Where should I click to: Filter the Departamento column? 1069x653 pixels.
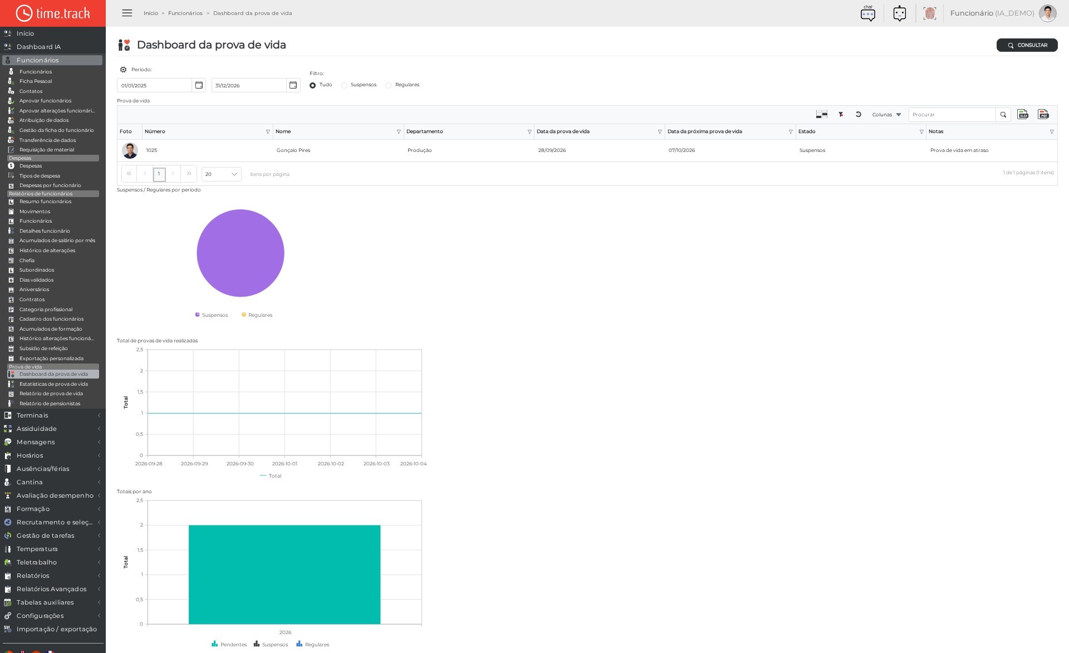coord(529,132)
